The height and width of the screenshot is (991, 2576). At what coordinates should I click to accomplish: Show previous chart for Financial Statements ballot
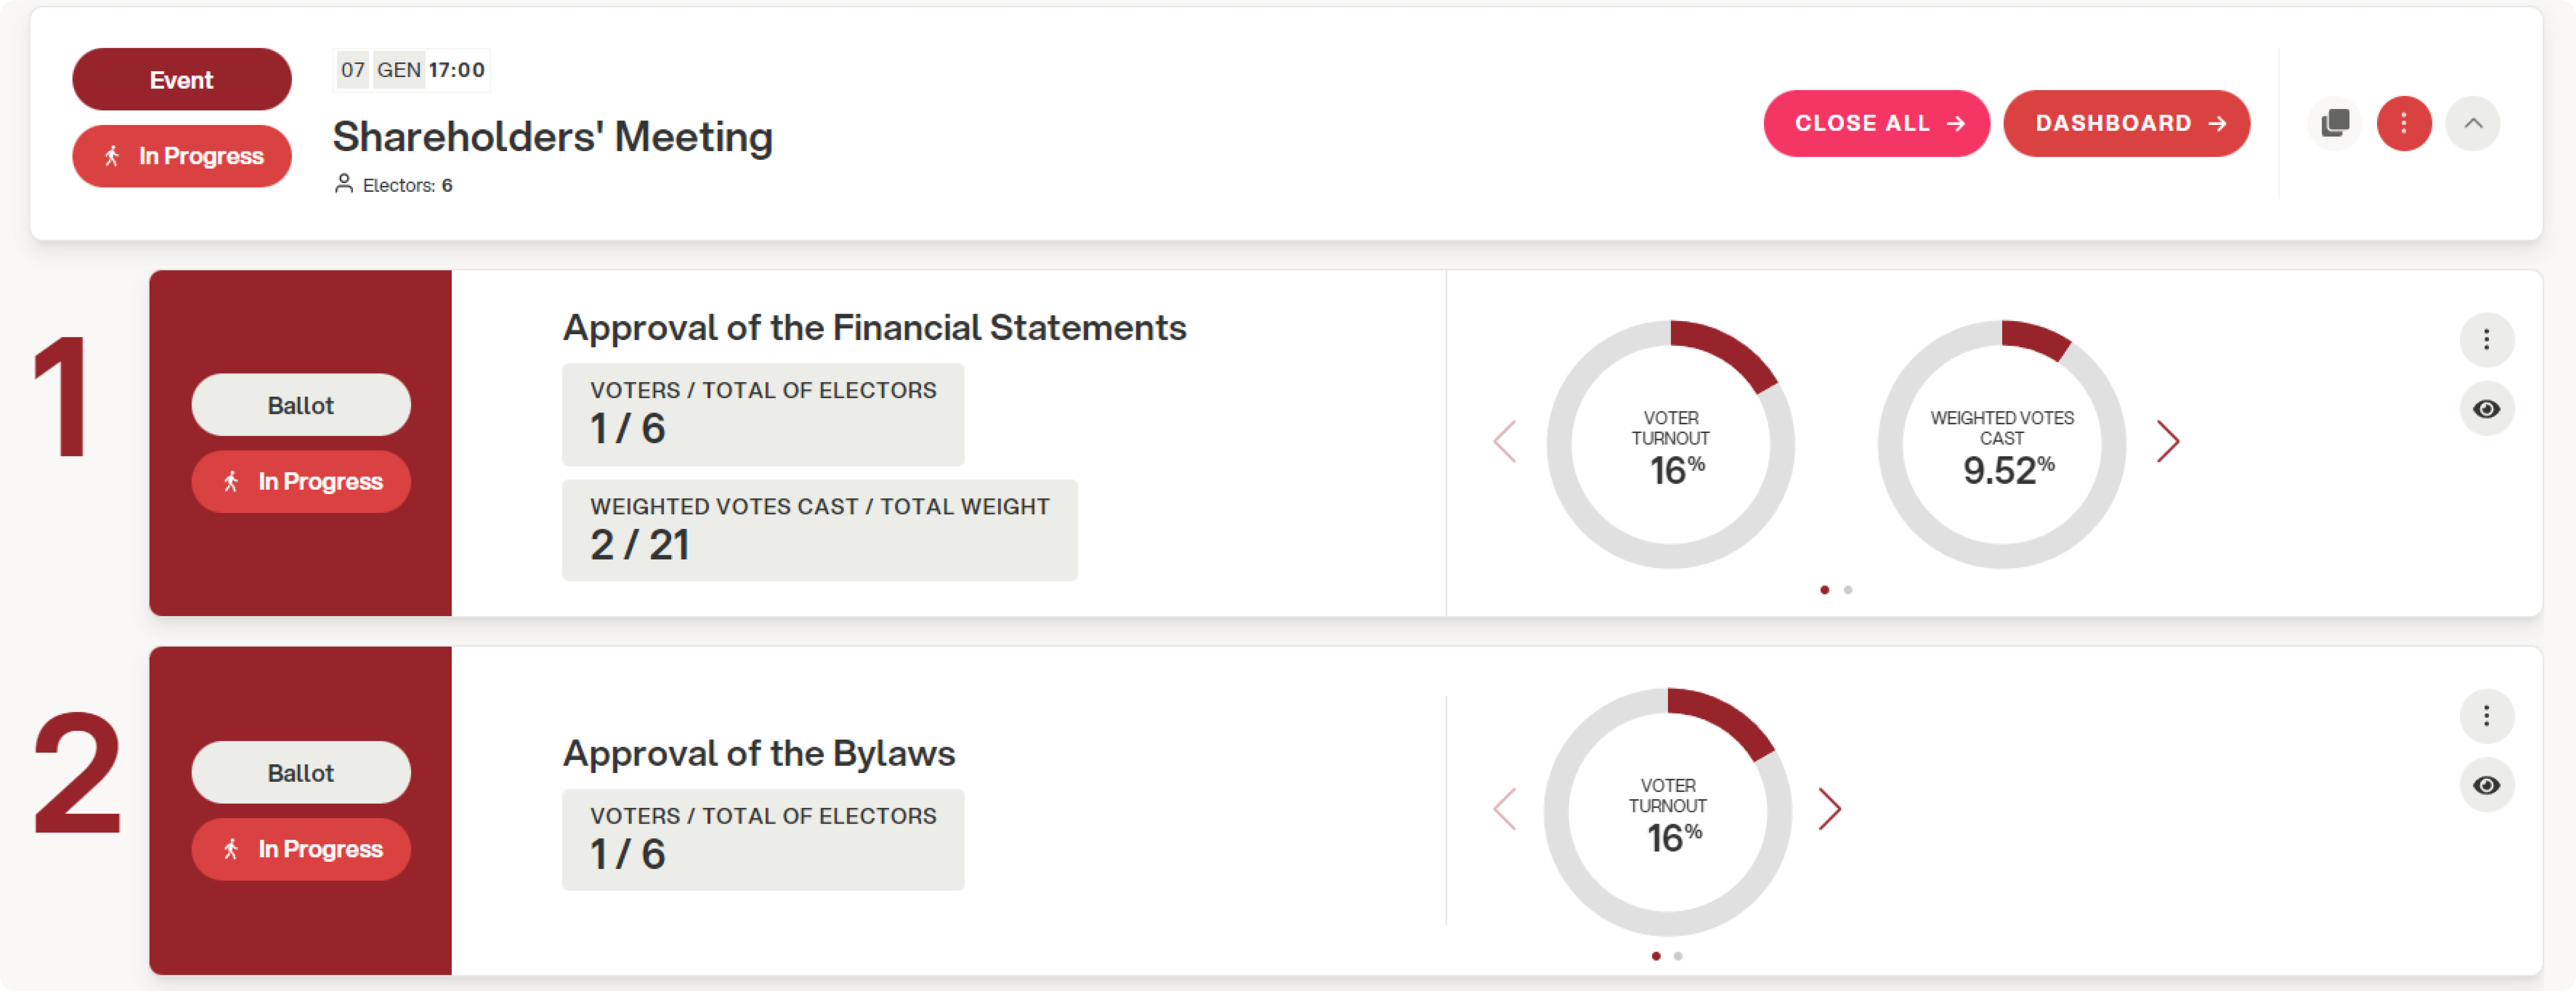1505,442
